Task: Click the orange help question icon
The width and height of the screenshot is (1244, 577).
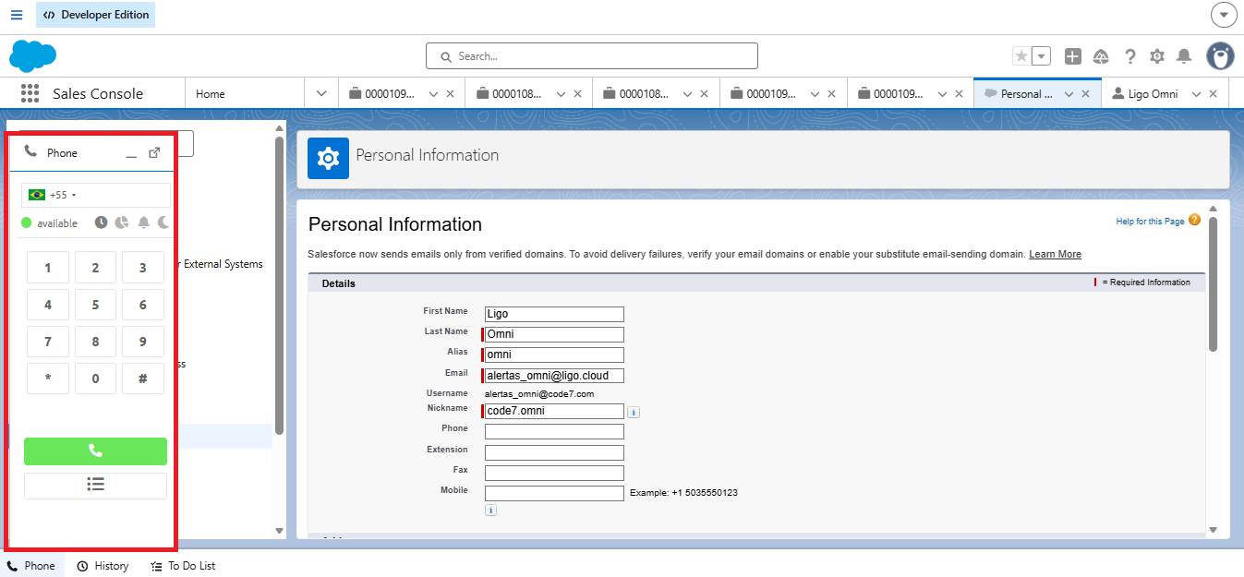Action: (x=1195, y=220)
